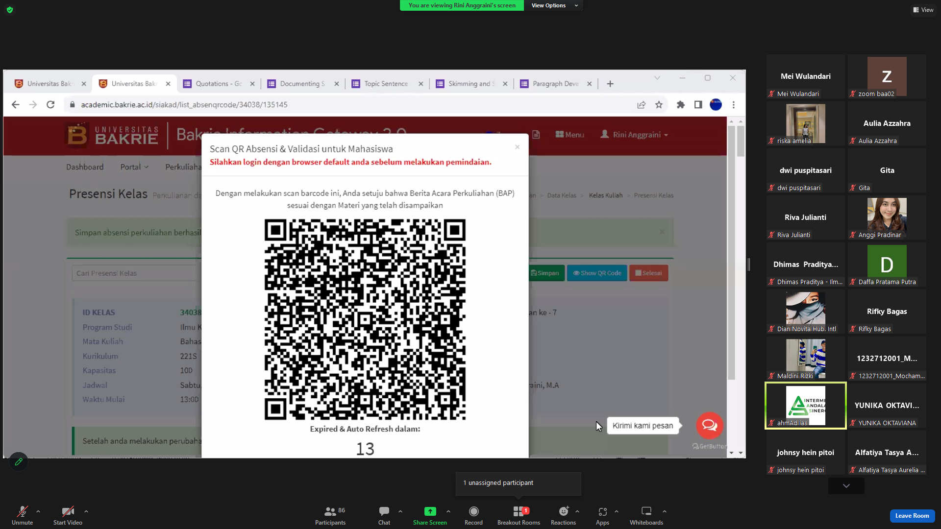
Task: Click Show QR Code button
Action: [x=597, y=273]
